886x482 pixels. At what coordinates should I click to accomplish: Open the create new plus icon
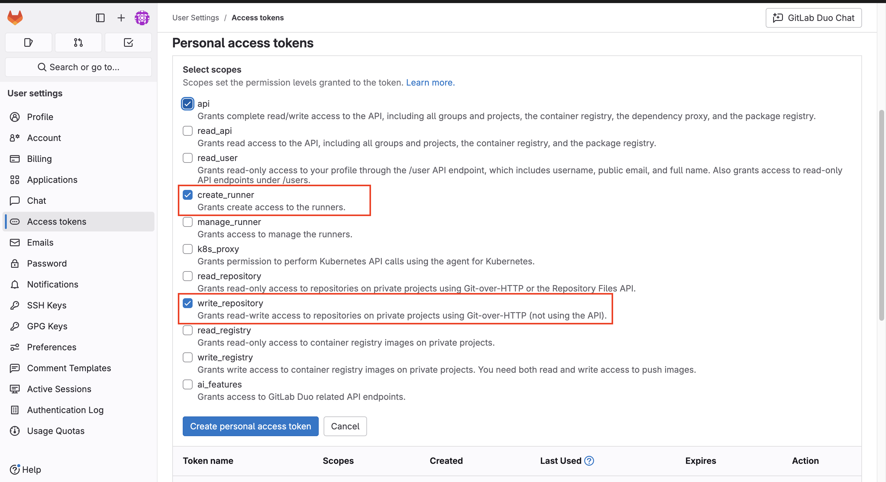coord(121,18)
